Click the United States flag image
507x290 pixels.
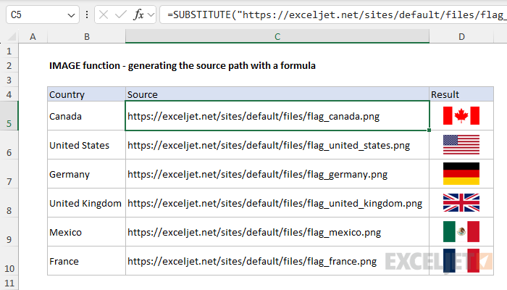(461, 144)
